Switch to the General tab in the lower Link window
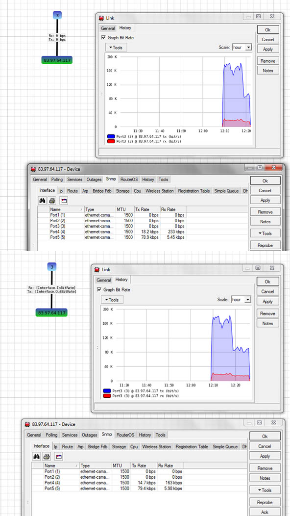Viewport: 290px width, 516px height. [x=103, y=280]
